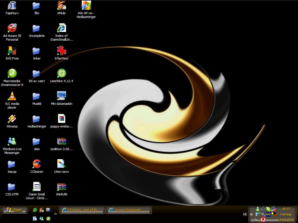Click disconnected network tray icon with red X
298x223 pixels.
pos(274,209)
